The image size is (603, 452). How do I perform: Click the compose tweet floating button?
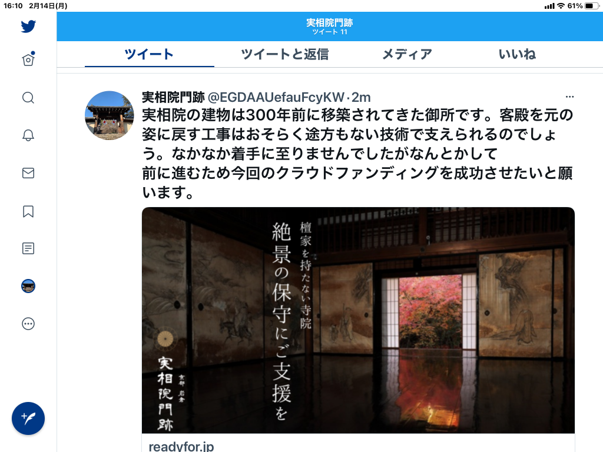click(28, 418)
